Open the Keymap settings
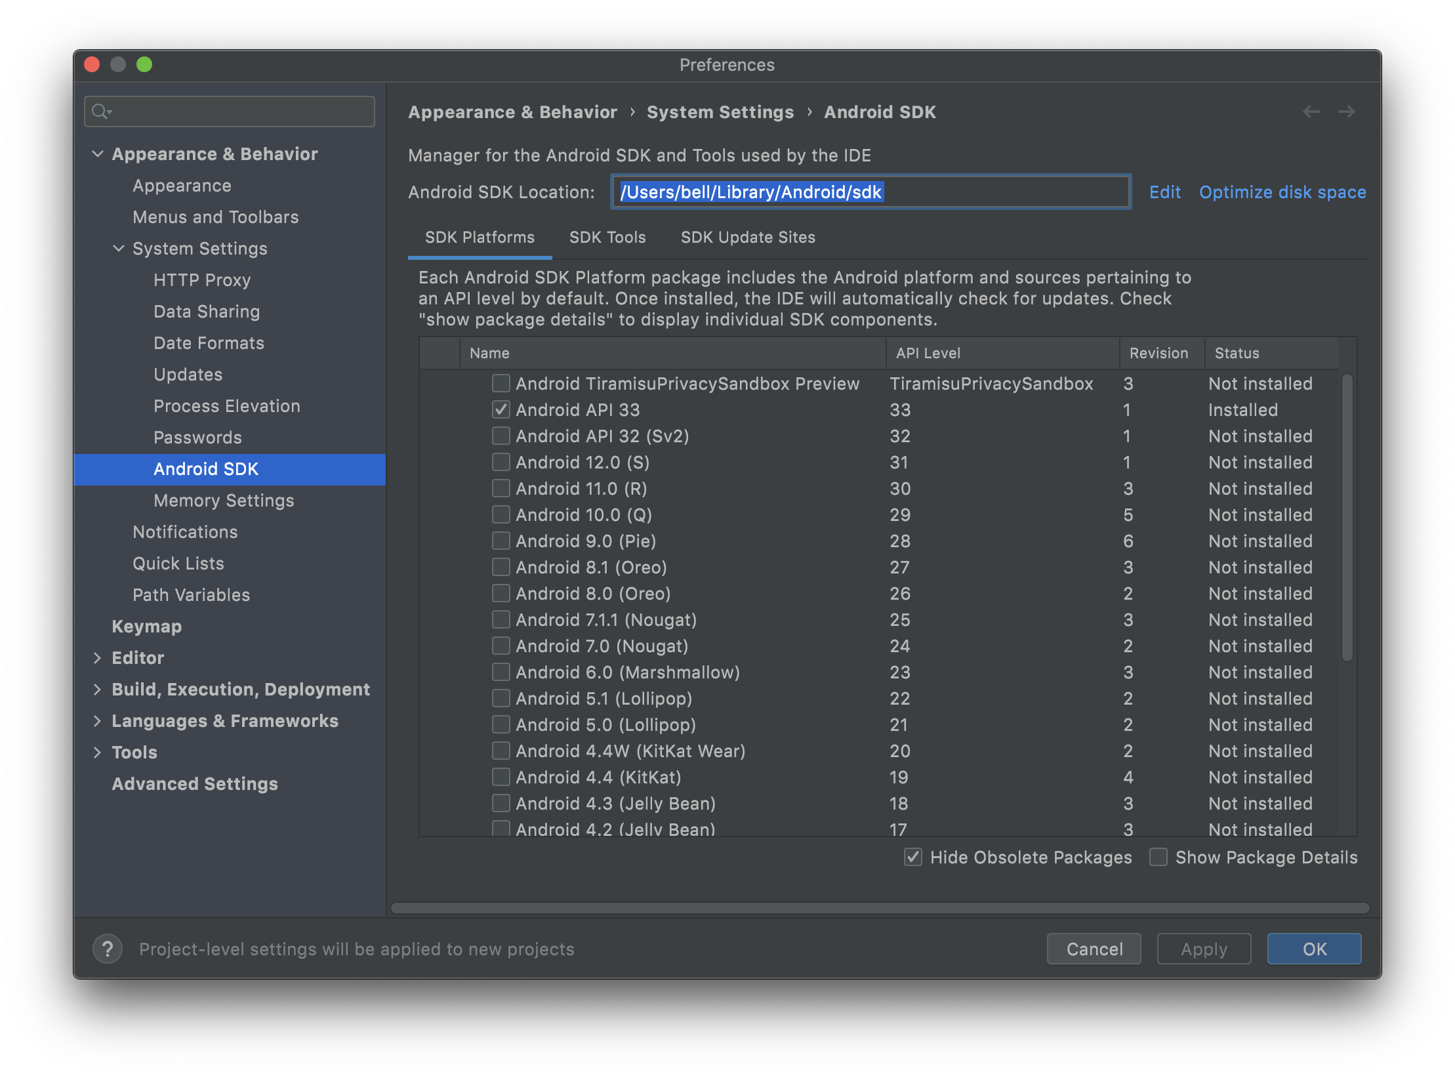Image resolution: width=1455 pixels, height=1076 pixels. coord(146,627)
